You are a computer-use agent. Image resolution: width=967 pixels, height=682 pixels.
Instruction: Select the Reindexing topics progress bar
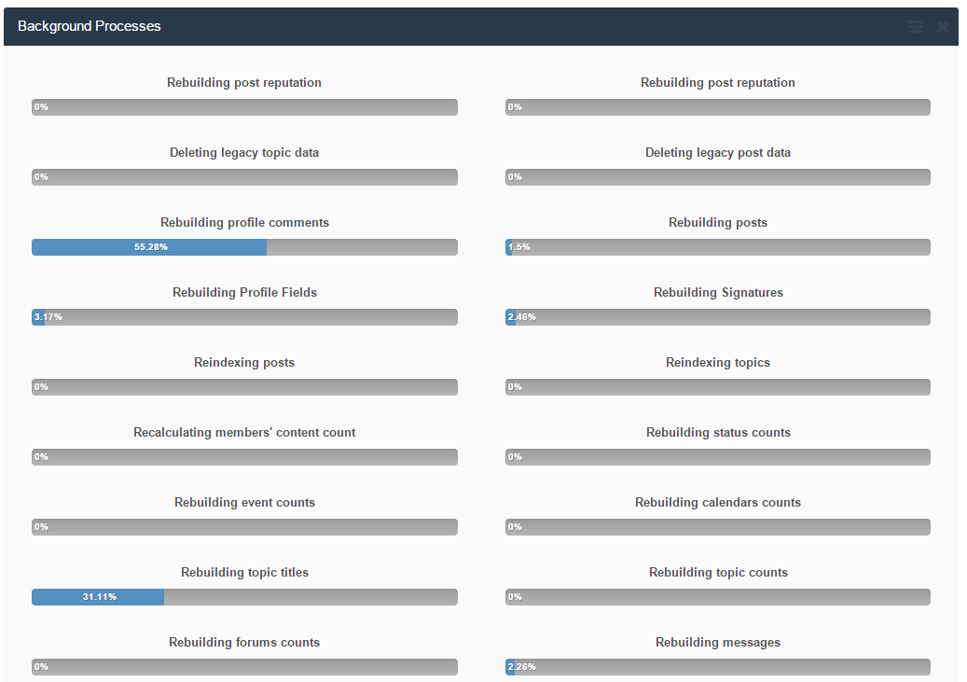pyautogui.click(x=718, y=387)
